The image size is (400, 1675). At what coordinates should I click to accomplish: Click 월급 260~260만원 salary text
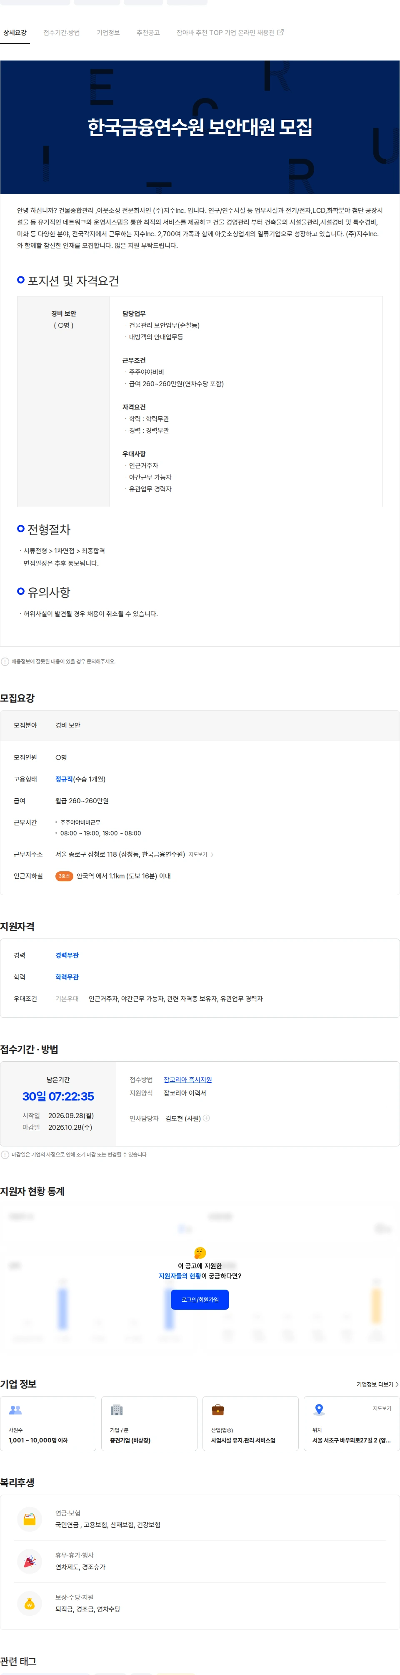pos(82,801)
